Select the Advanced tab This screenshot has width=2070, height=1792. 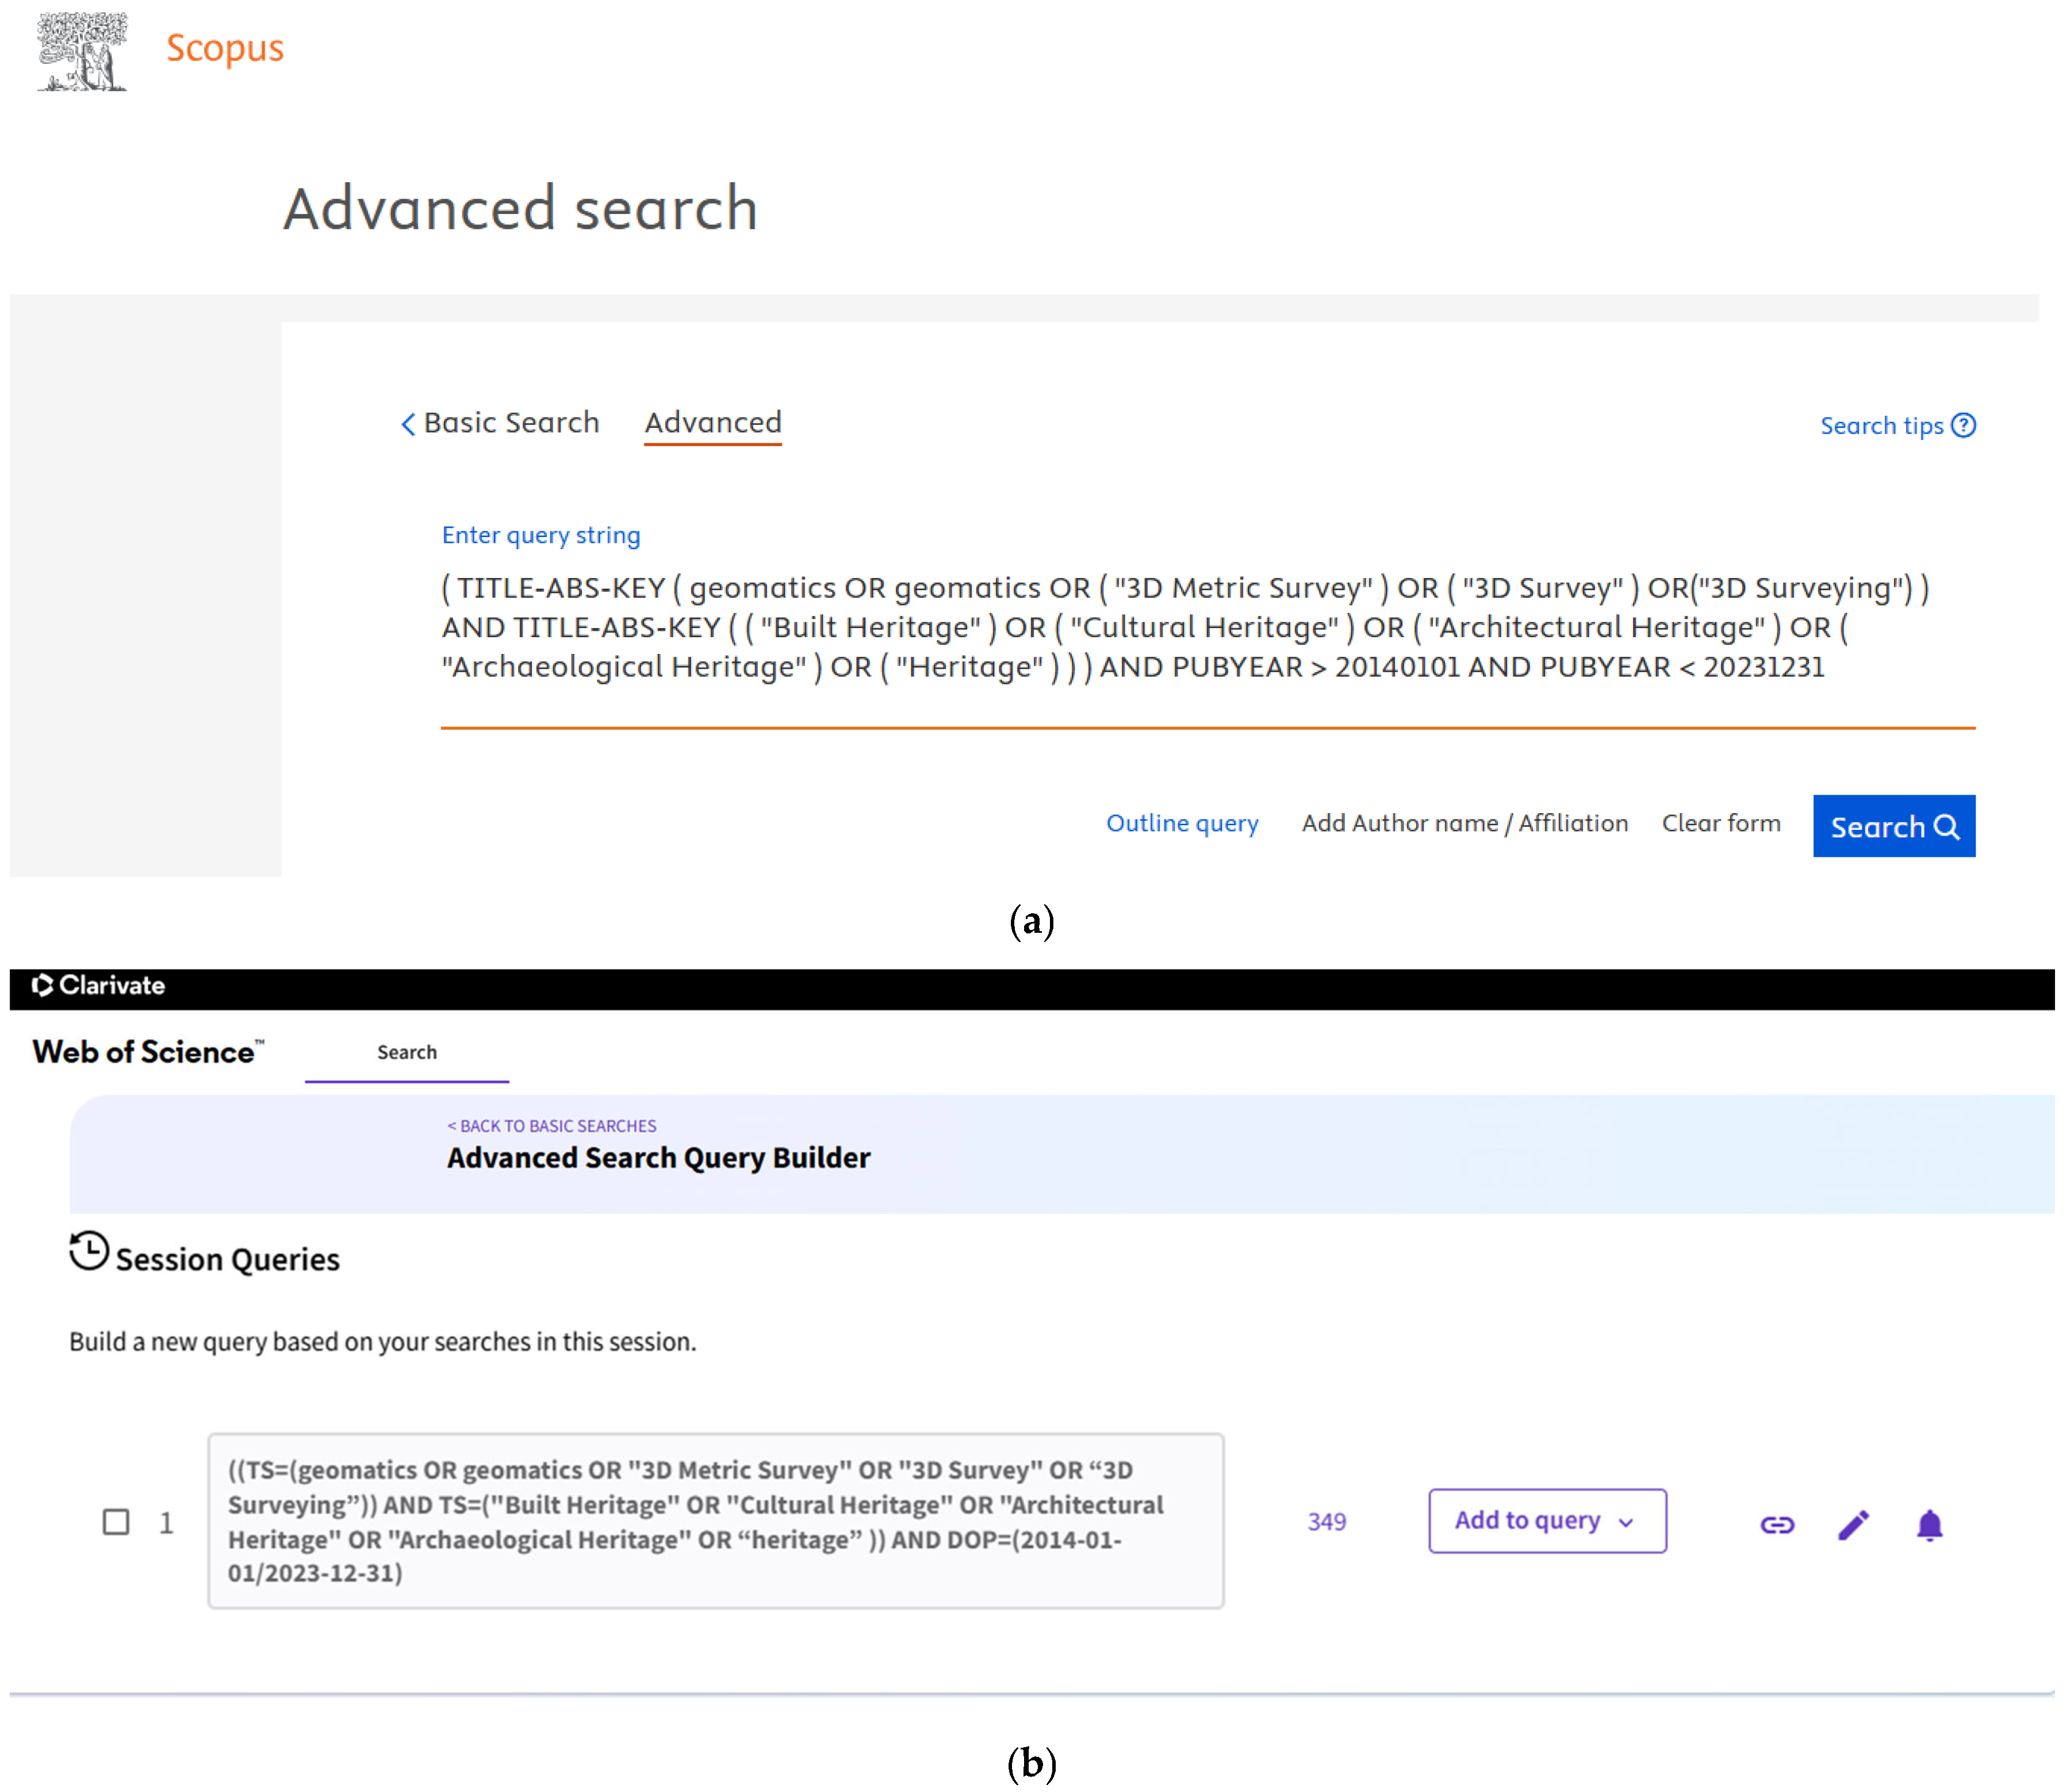pyautogui.click(x=713, y=423)
